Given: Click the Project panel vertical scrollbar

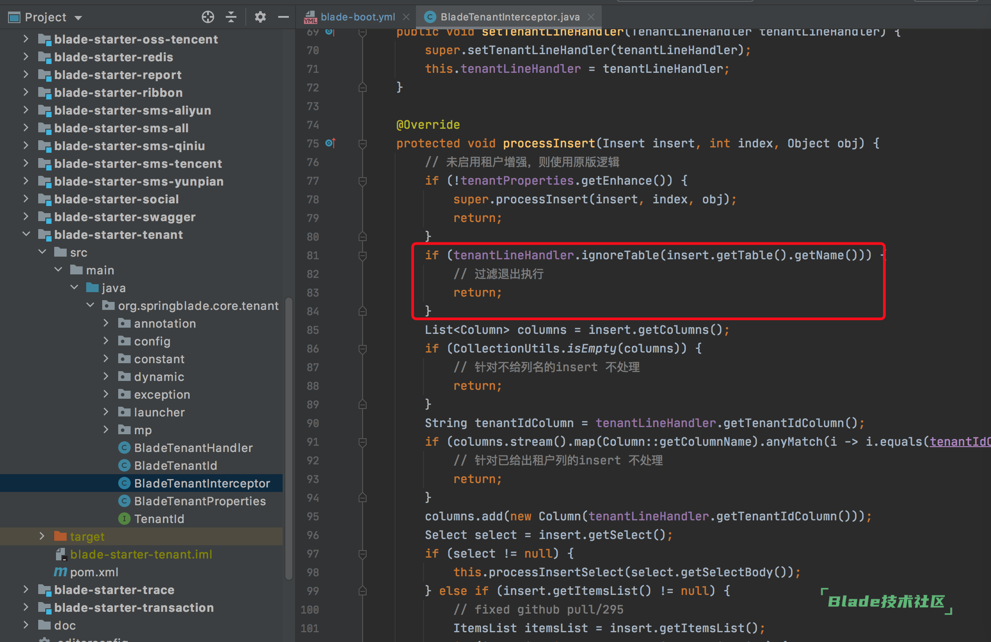Looking at the screenshot, I should (x=288, y=439).
